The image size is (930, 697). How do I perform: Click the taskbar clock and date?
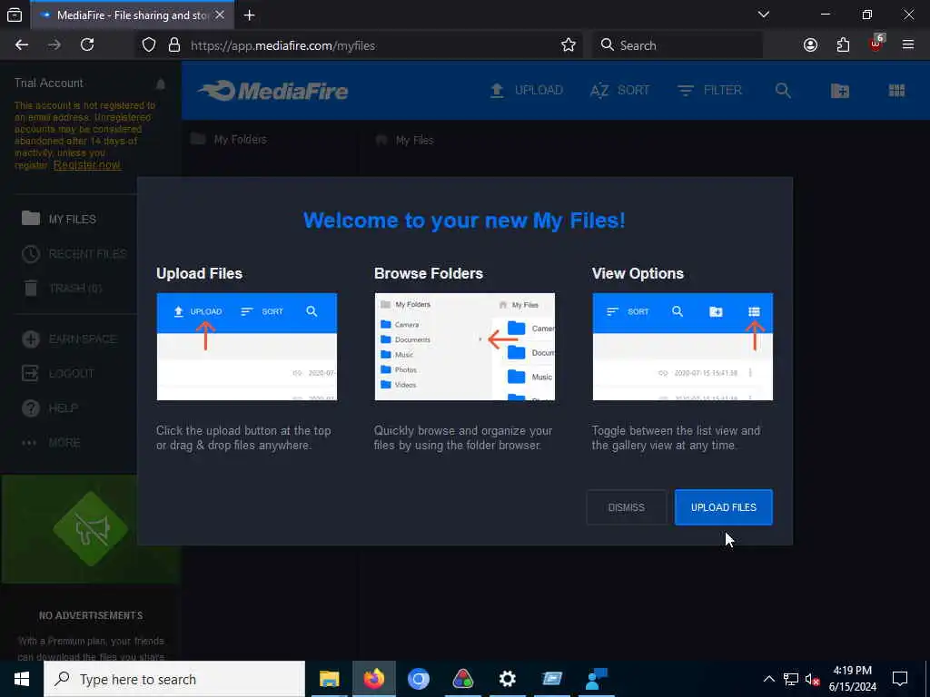coord(852,679)
